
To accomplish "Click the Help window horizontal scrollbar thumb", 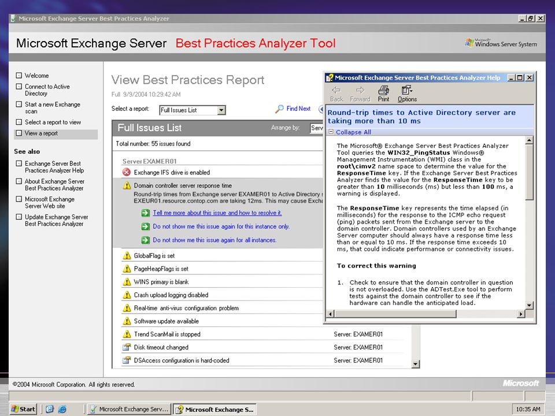I will pos(395,313).
